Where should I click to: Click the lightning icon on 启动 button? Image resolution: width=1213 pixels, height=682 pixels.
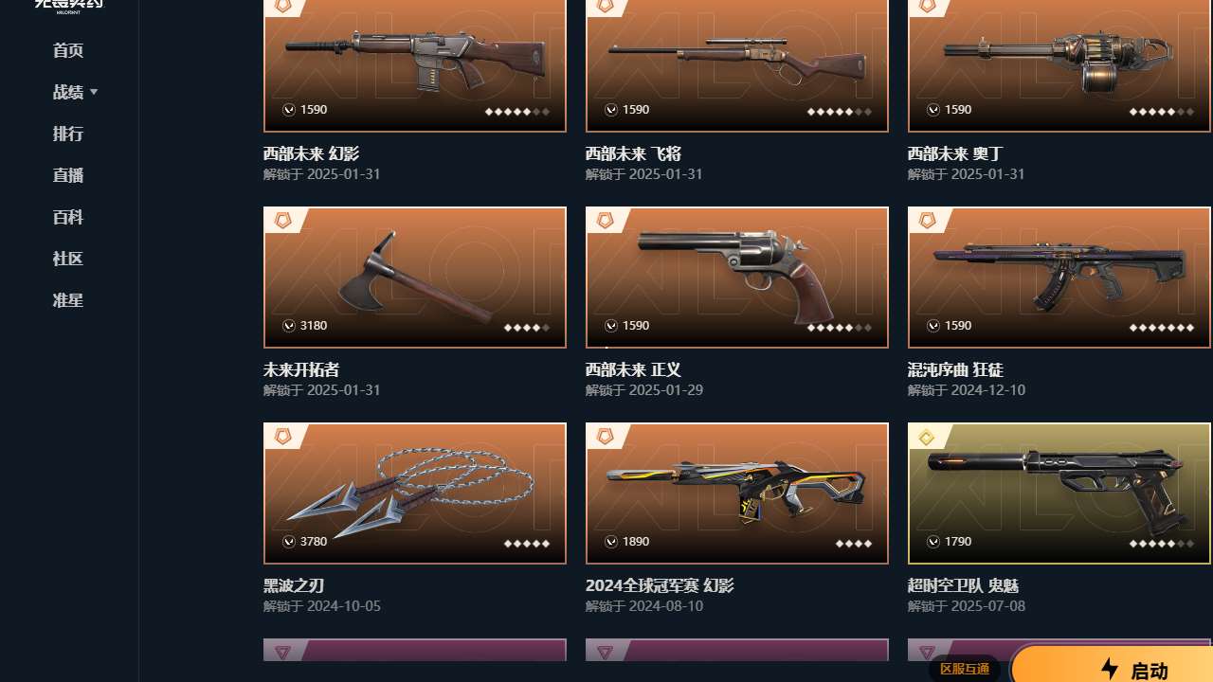(x=1110, y=669)
